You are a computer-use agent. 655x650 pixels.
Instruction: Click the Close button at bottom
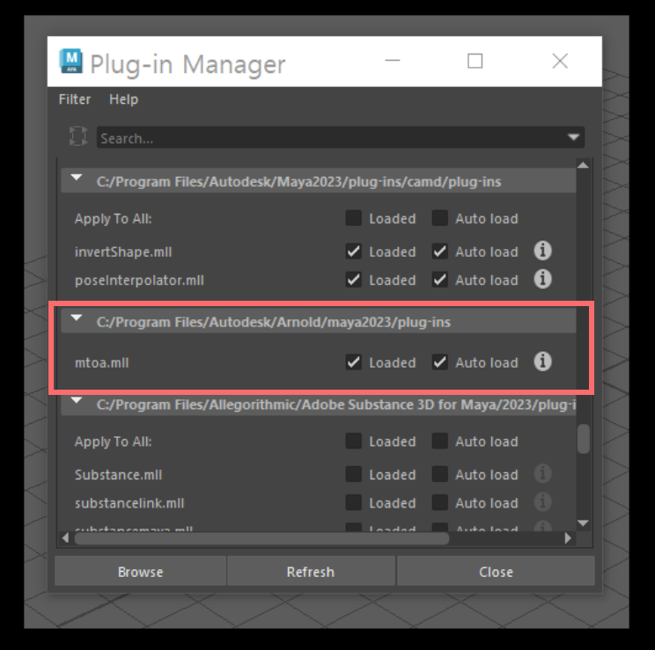(x=496, y=571)
